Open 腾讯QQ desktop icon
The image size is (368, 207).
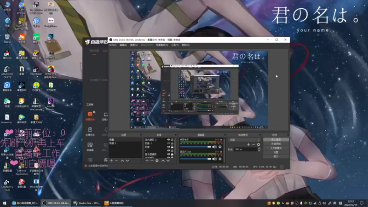pos(7,55)
